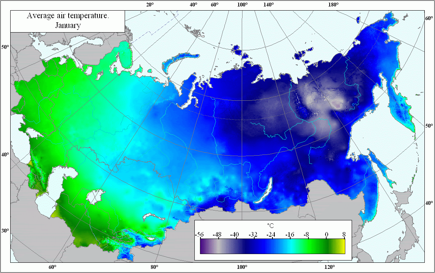Click the "-40" legend scale value
This screenshot has width=435, height=273.
[x=235, y=235]
